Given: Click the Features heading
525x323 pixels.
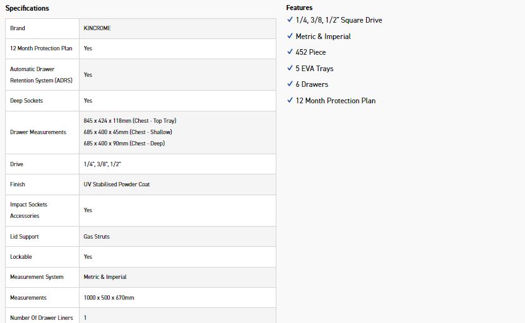Looking at the screenshot, I should click(299, 8).
